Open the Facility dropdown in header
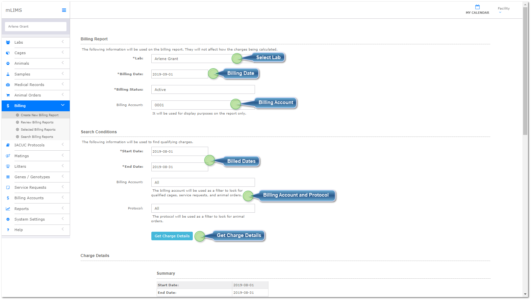The height and width of the screenshot is (300, 531). click(503, 10)
